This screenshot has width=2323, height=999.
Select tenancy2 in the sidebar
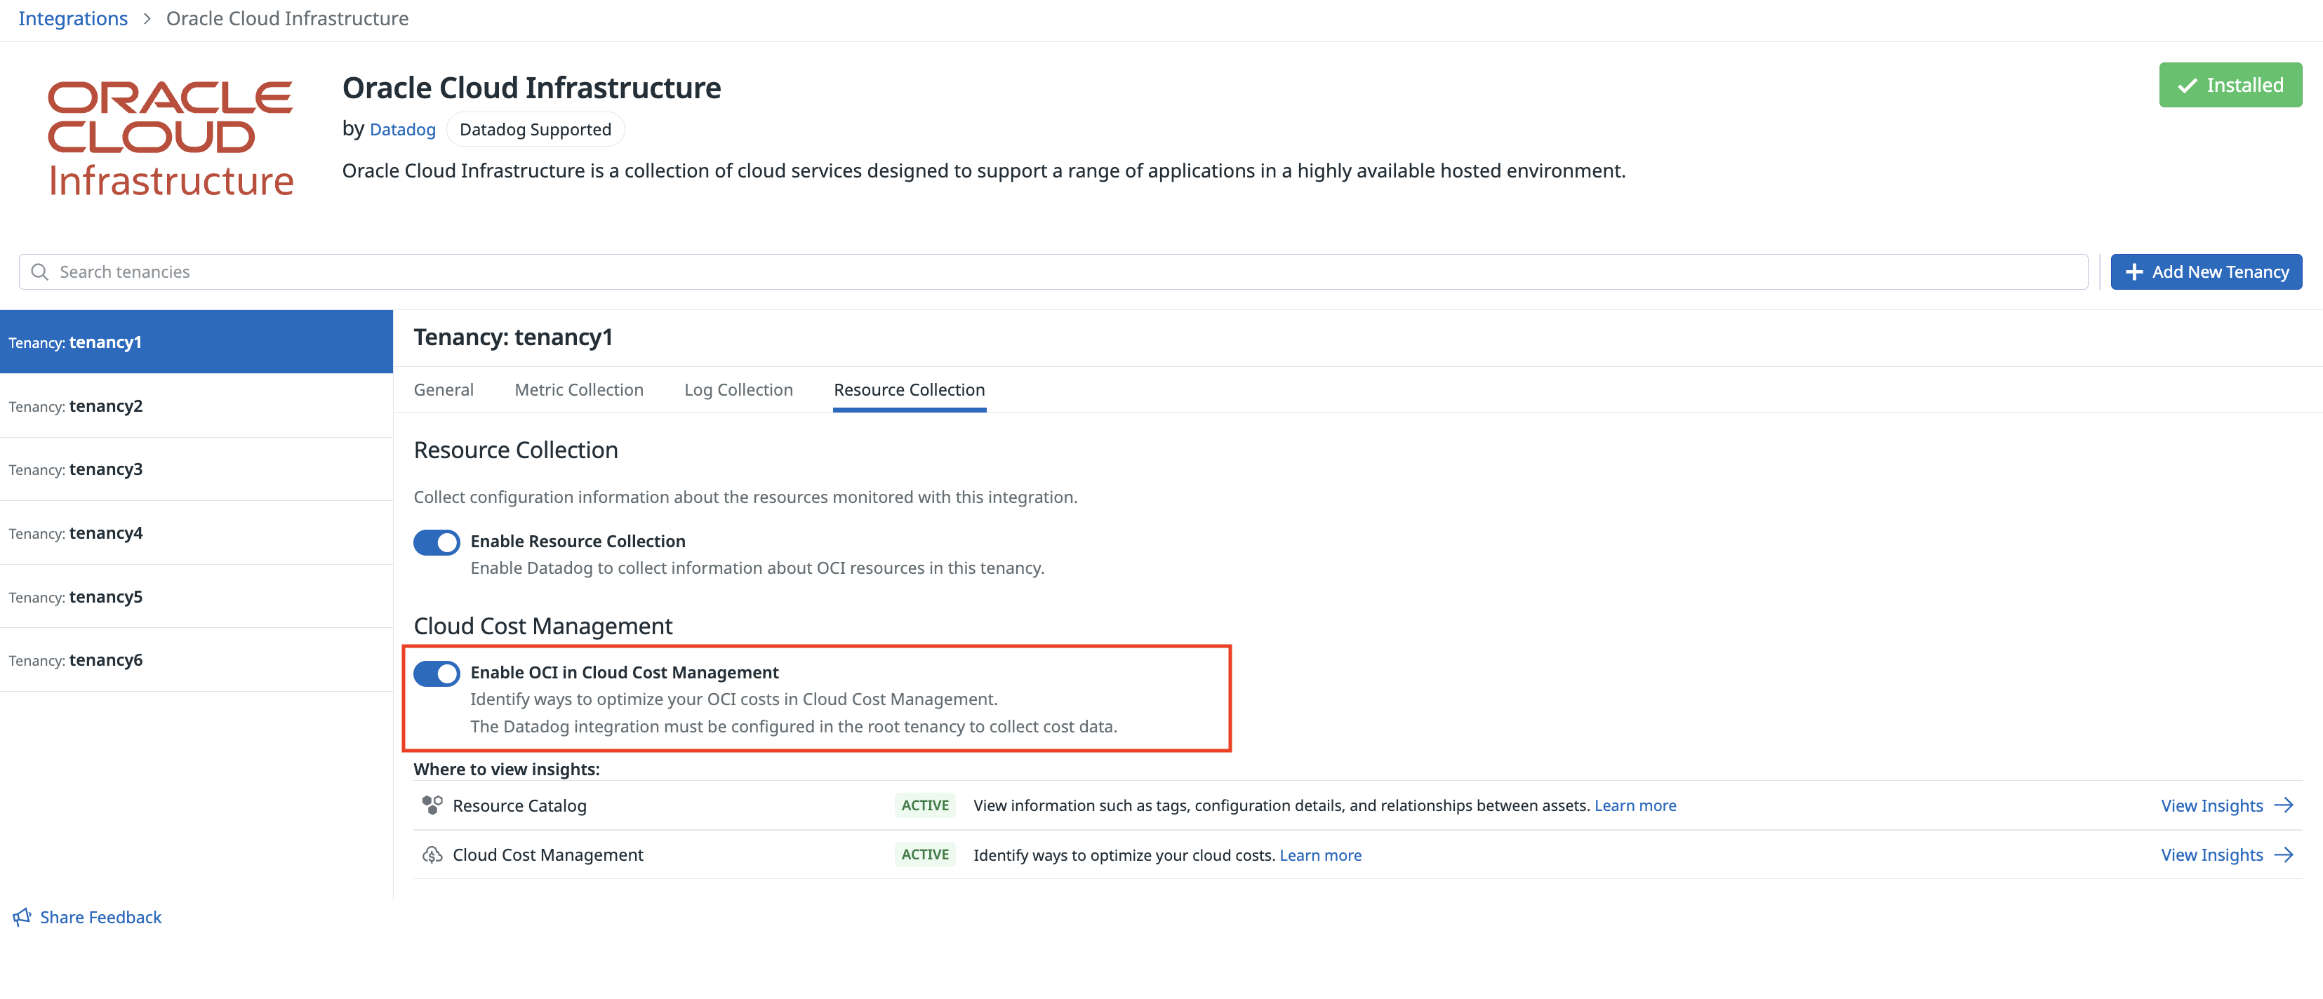coord(197,405)
